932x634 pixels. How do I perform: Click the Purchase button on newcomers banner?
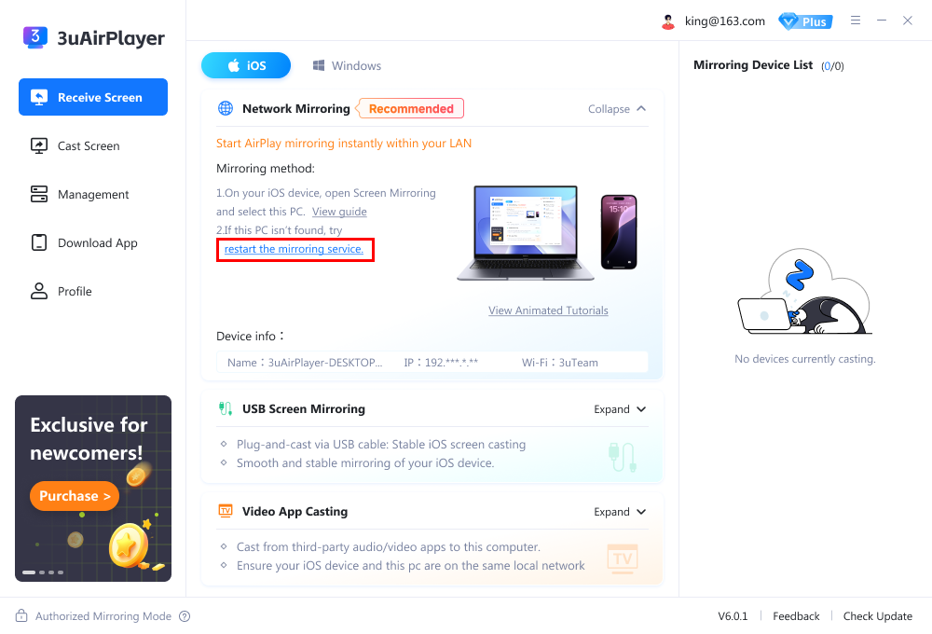[x=75, y=495]
